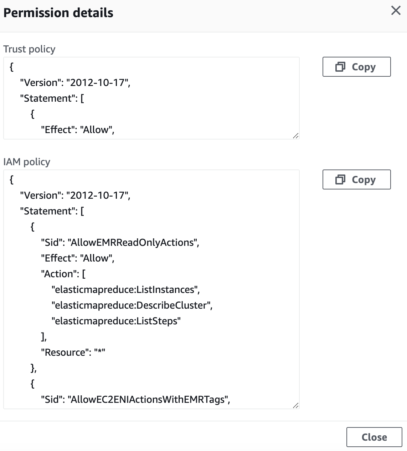Click the 'Permission details' dialog title
The width and height of the screenshot is (407, 451).
(x=58, y=12)
